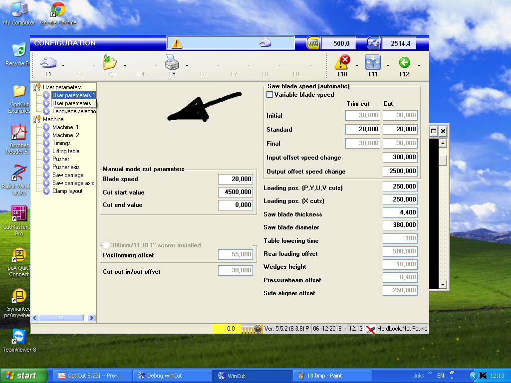Click tree panel horizontal scrollbar

62,318
